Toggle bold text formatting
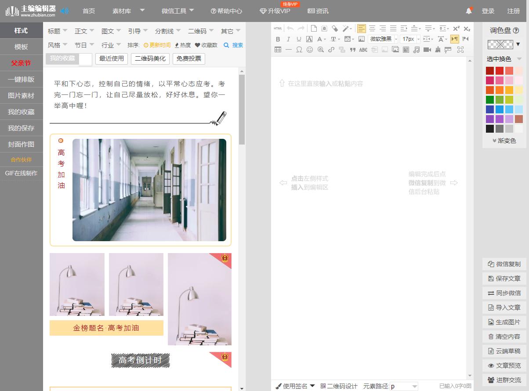 [278, 39]
